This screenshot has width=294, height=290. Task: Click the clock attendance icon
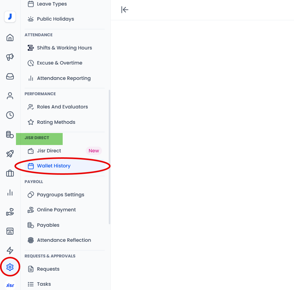coord(10,115)
